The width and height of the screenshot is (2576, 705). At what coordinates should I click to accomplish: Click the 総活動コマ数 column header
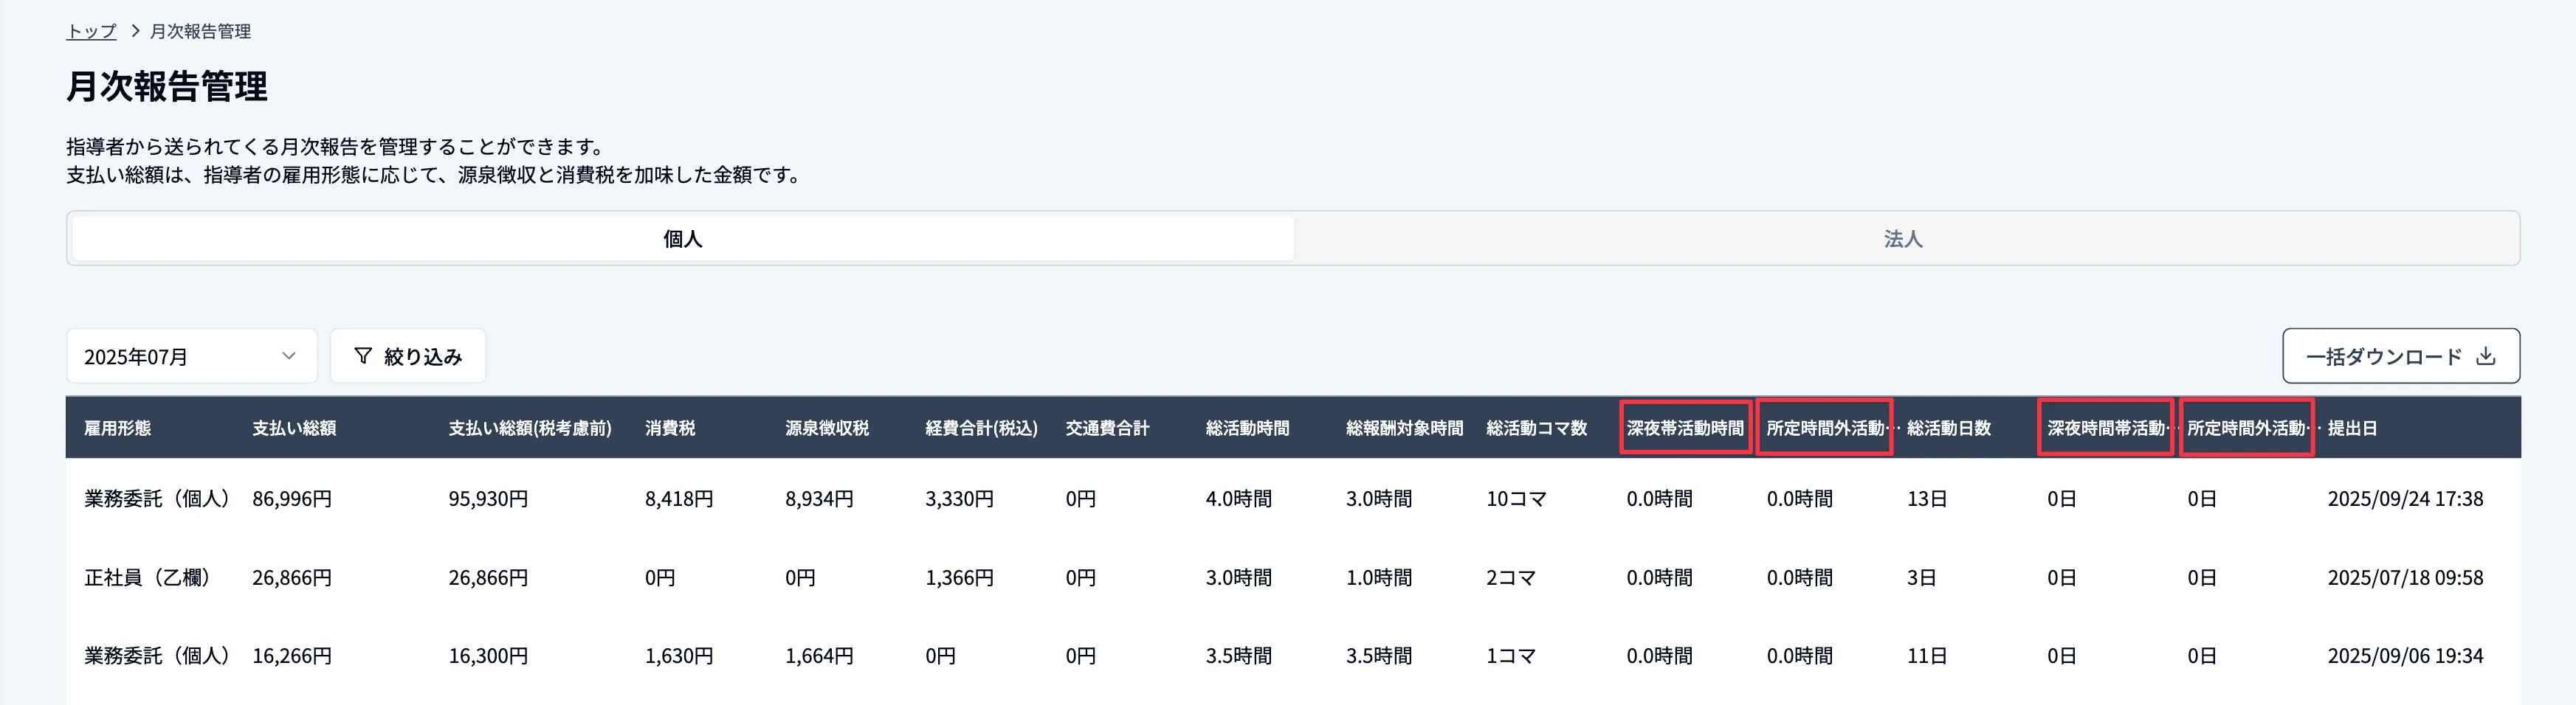pos(1536,428)
